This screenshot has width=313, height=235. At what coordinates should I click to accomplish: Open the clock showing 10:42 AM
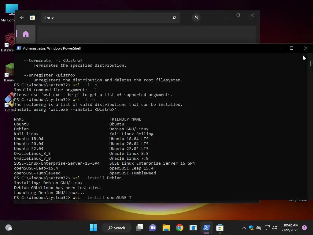coord(290,228)
